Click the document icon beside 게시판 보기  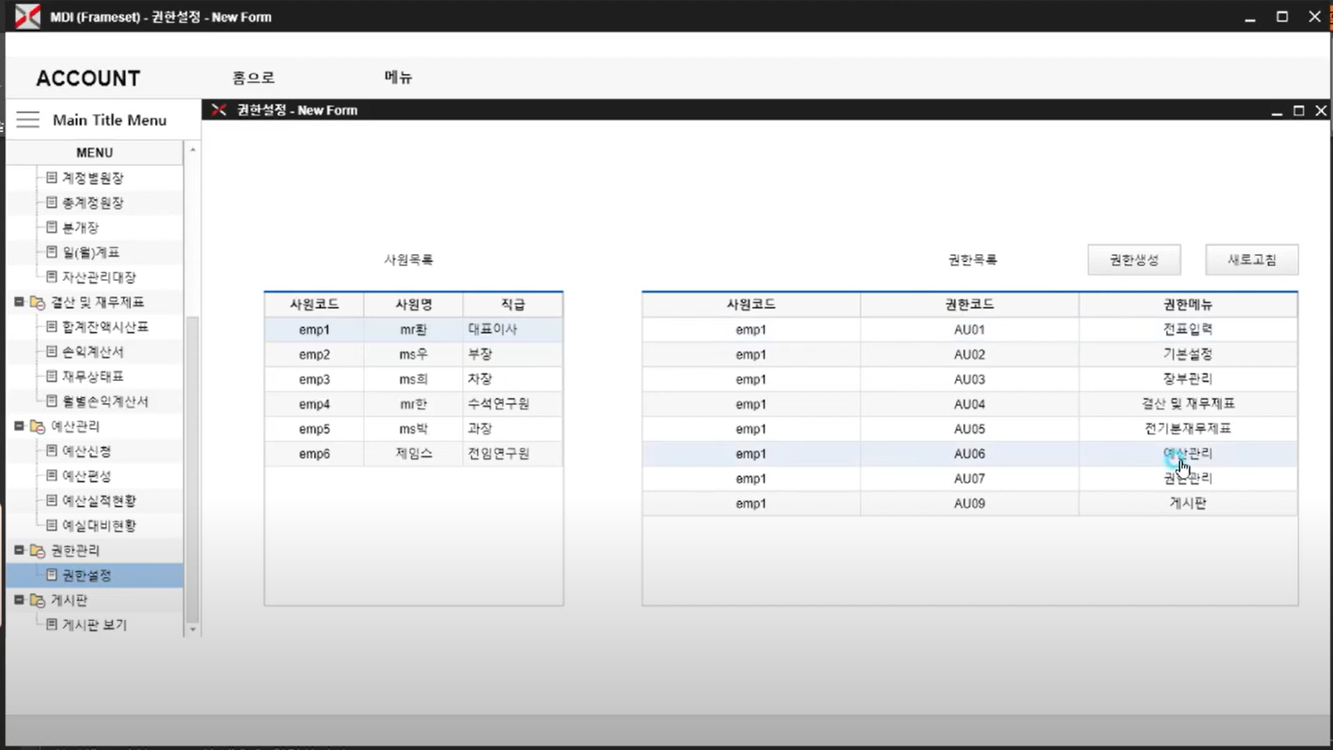[52, 624]
